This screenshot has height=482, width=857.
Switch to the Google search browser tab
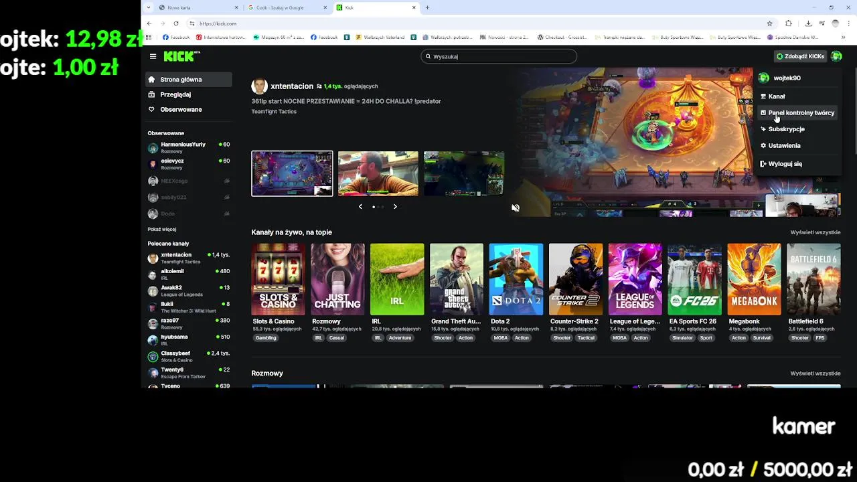tap(287, 7)
